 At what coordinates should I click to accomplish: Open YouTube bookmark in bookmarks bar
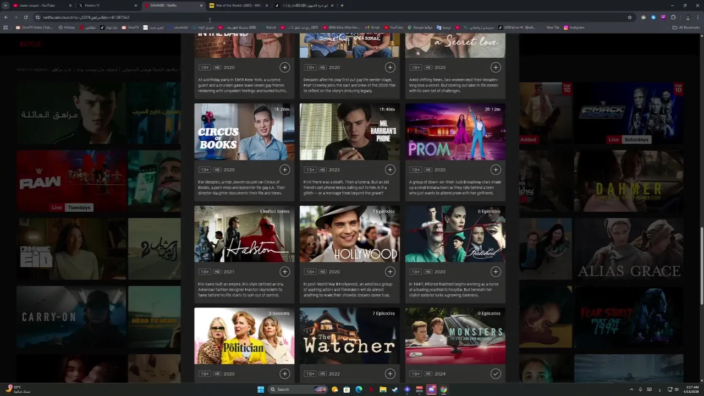(393, 28)
